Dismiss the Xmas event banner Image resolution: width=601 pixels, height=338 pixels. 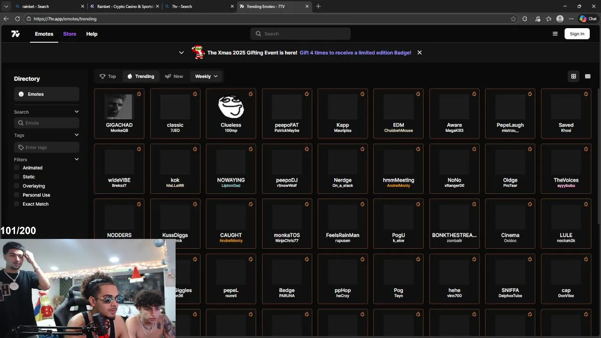tap(419, 53)
